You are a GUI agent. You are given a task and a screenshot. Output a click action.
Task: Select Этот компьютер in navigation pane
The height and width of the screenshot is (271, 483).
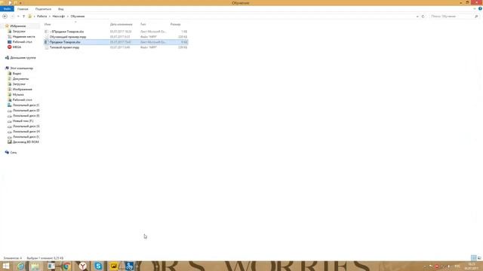[21, 69]
